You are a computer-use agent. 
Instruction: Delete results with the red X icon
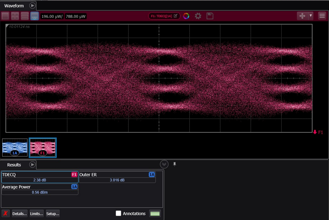[6, 213]
